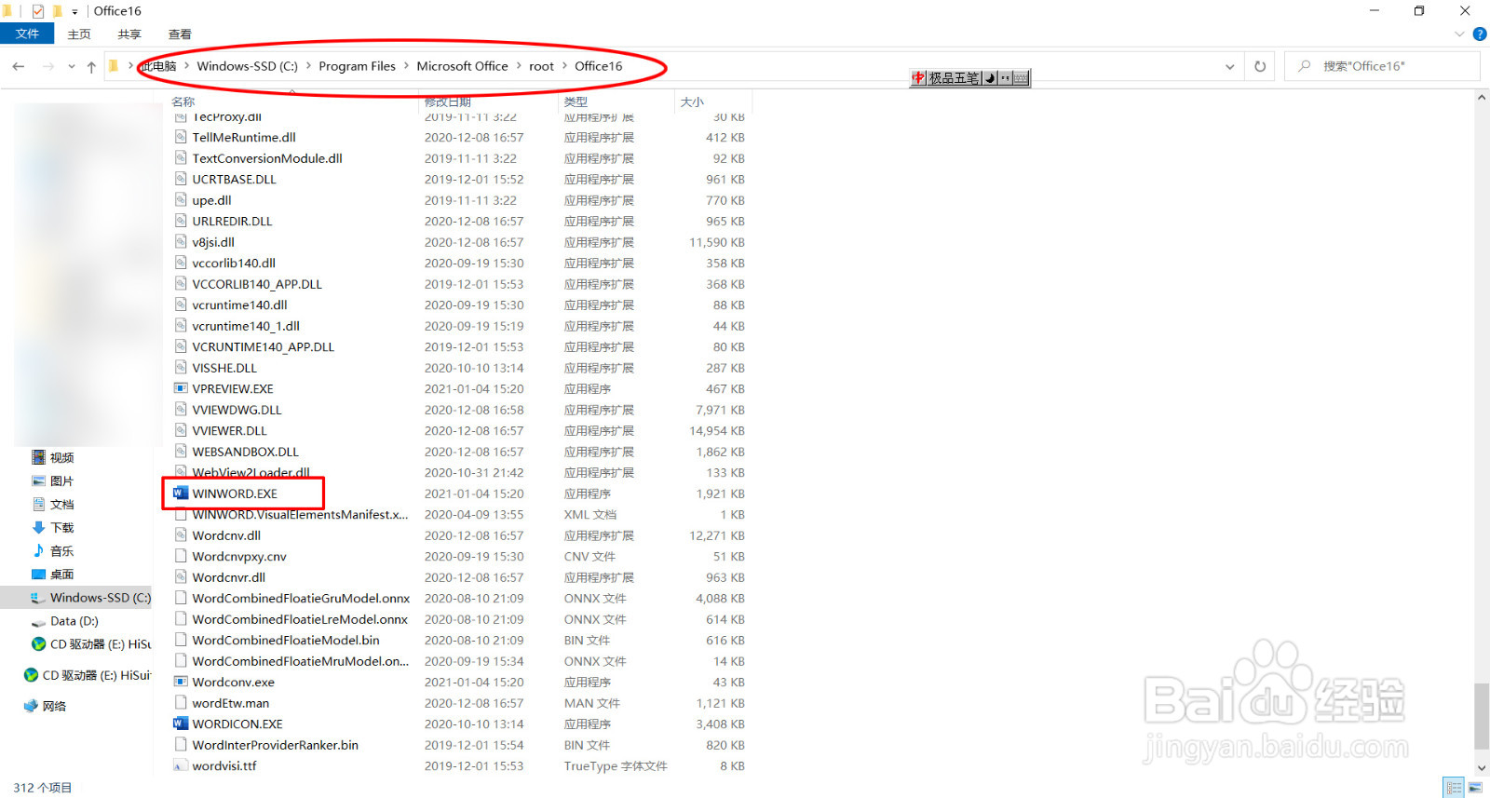
Task: Click the Wordconv.exe file icon
Action: click(181, 682)
